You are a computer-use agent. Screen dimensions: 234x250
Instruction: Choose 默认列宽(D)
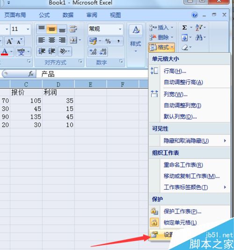pos(190,117)
